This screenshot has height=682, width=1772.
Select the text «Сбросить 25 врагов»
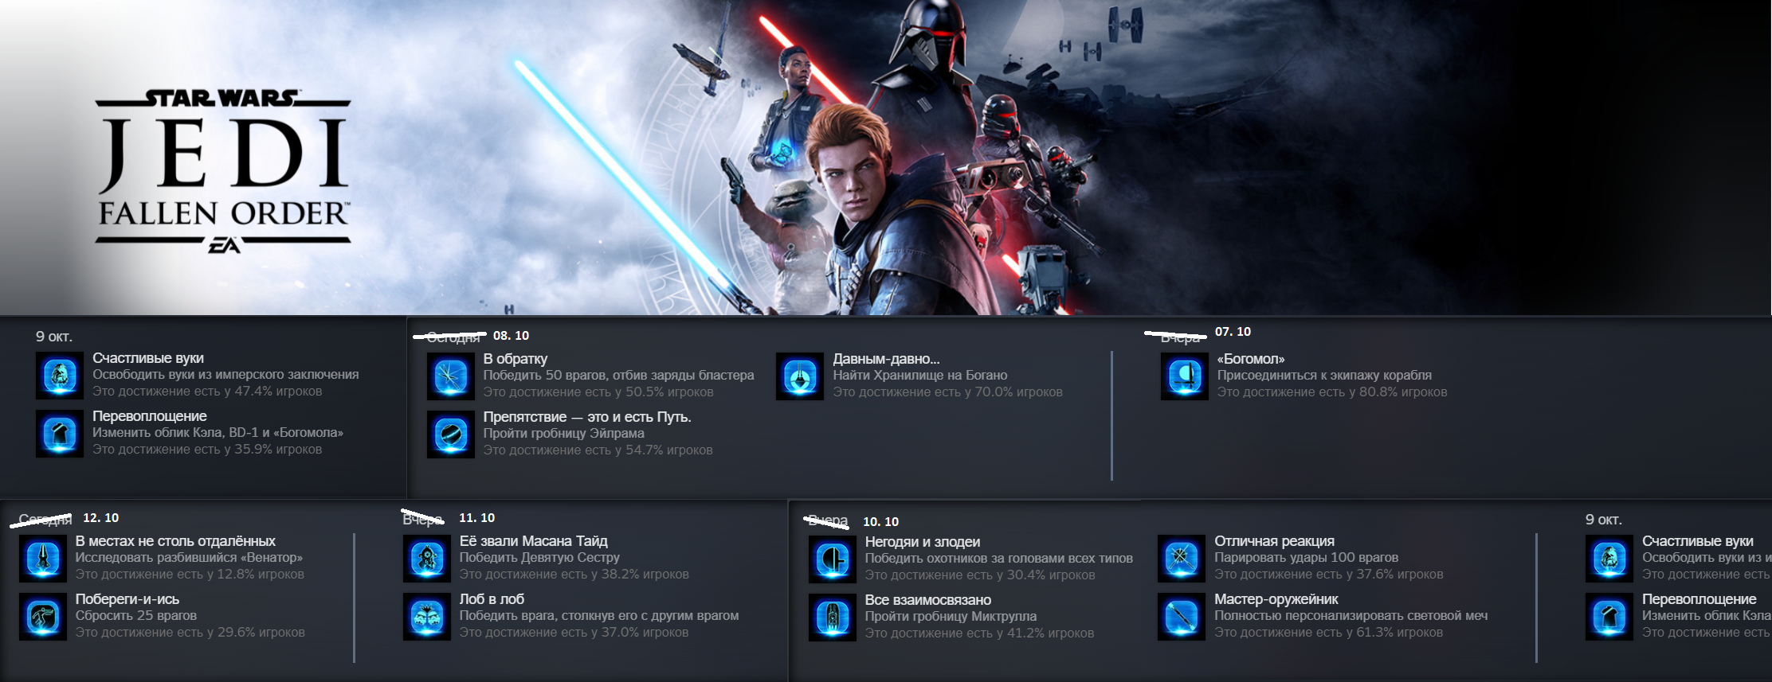point(136,616)
